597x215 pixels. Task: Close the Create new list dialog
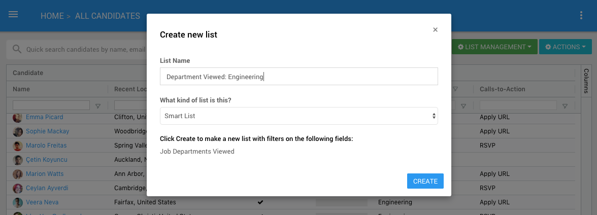pos(435,30)
